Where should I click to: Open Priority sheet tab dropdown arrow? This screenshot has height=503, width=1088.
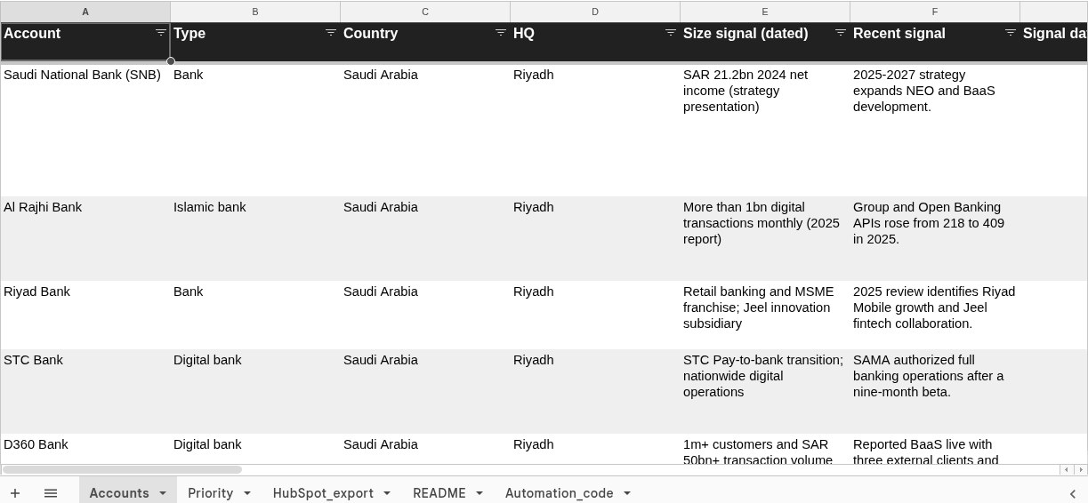[247, 493]
